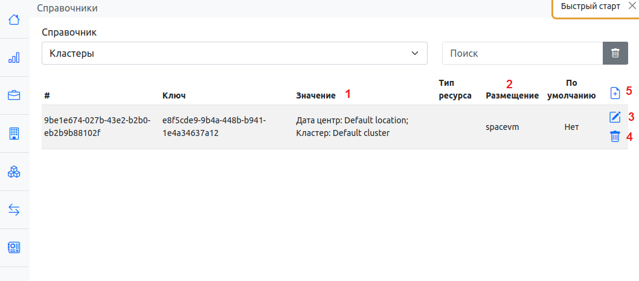Open the building icon section

coord(14,134)
